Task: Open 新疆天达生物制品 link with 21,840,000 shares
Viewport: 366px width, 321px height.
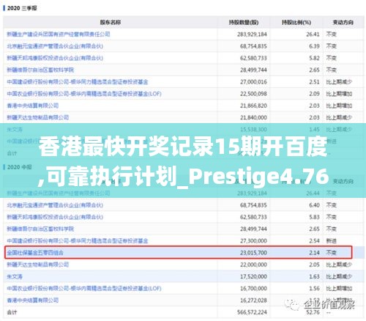Action: coord(38,117)
